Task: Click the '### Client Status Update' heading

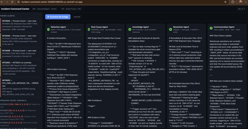Action: (221, 36)
